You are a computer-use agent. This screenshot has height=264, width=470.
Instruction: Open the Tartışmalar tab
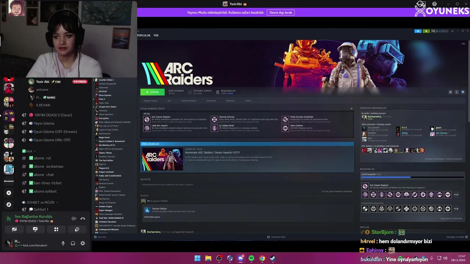pyautogui.click(x=211, y=100)
